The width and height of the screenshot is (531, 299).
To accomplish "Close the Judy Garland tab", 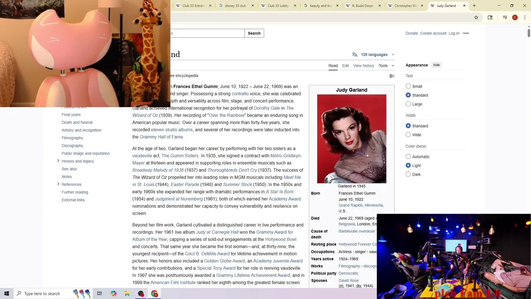I will [x=464, y=6].
